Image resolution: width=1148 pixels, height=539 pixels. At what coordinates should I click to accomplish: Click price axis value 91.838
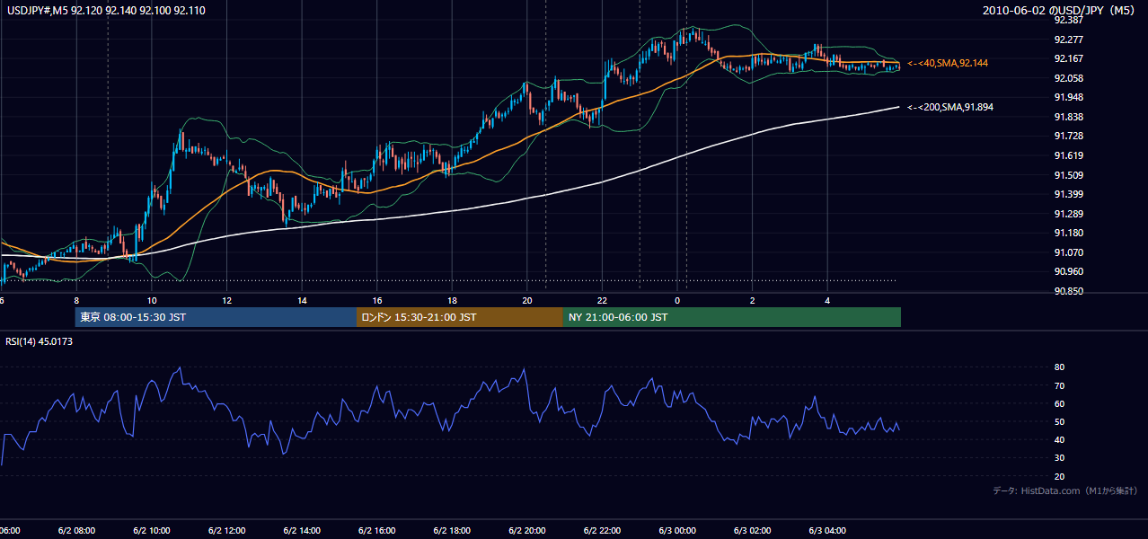[1067, 118]
